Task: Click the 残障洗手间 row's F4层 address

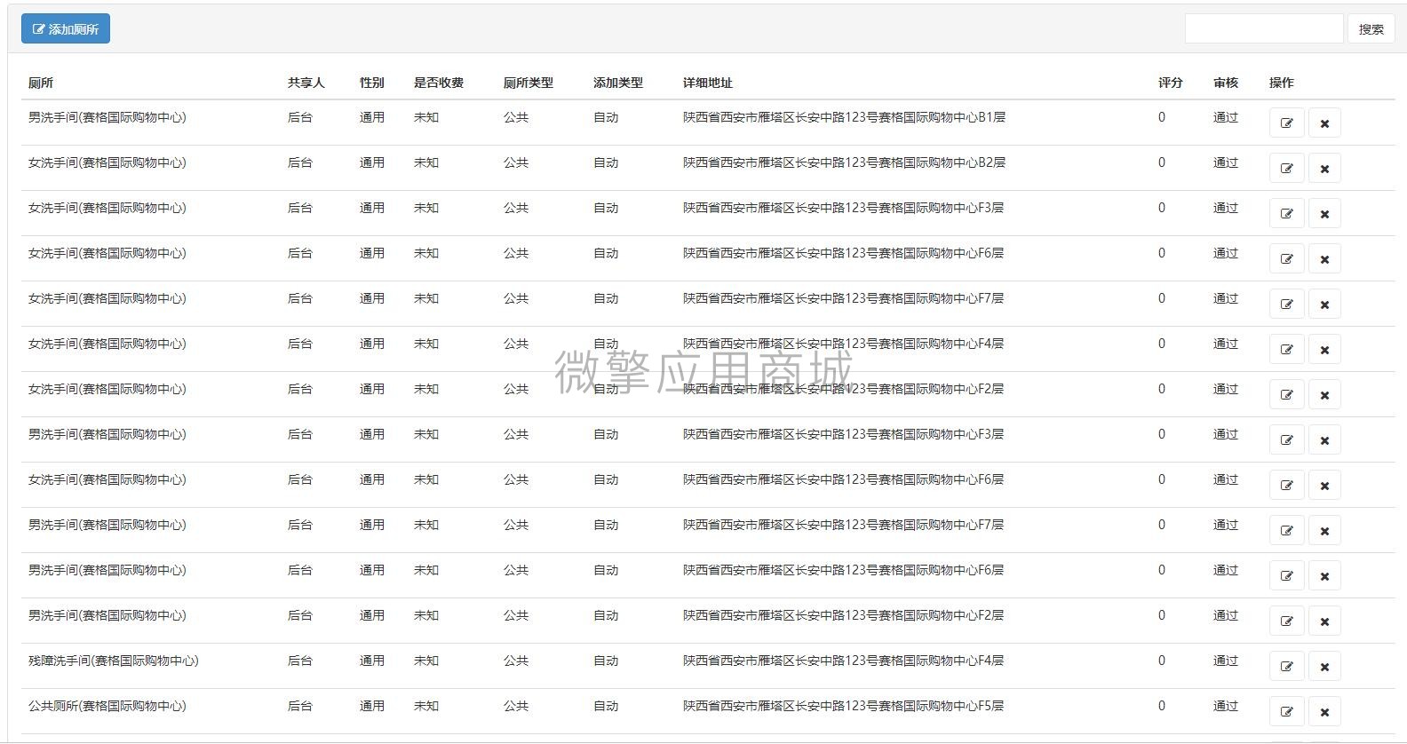Action: tap(843, 661)
